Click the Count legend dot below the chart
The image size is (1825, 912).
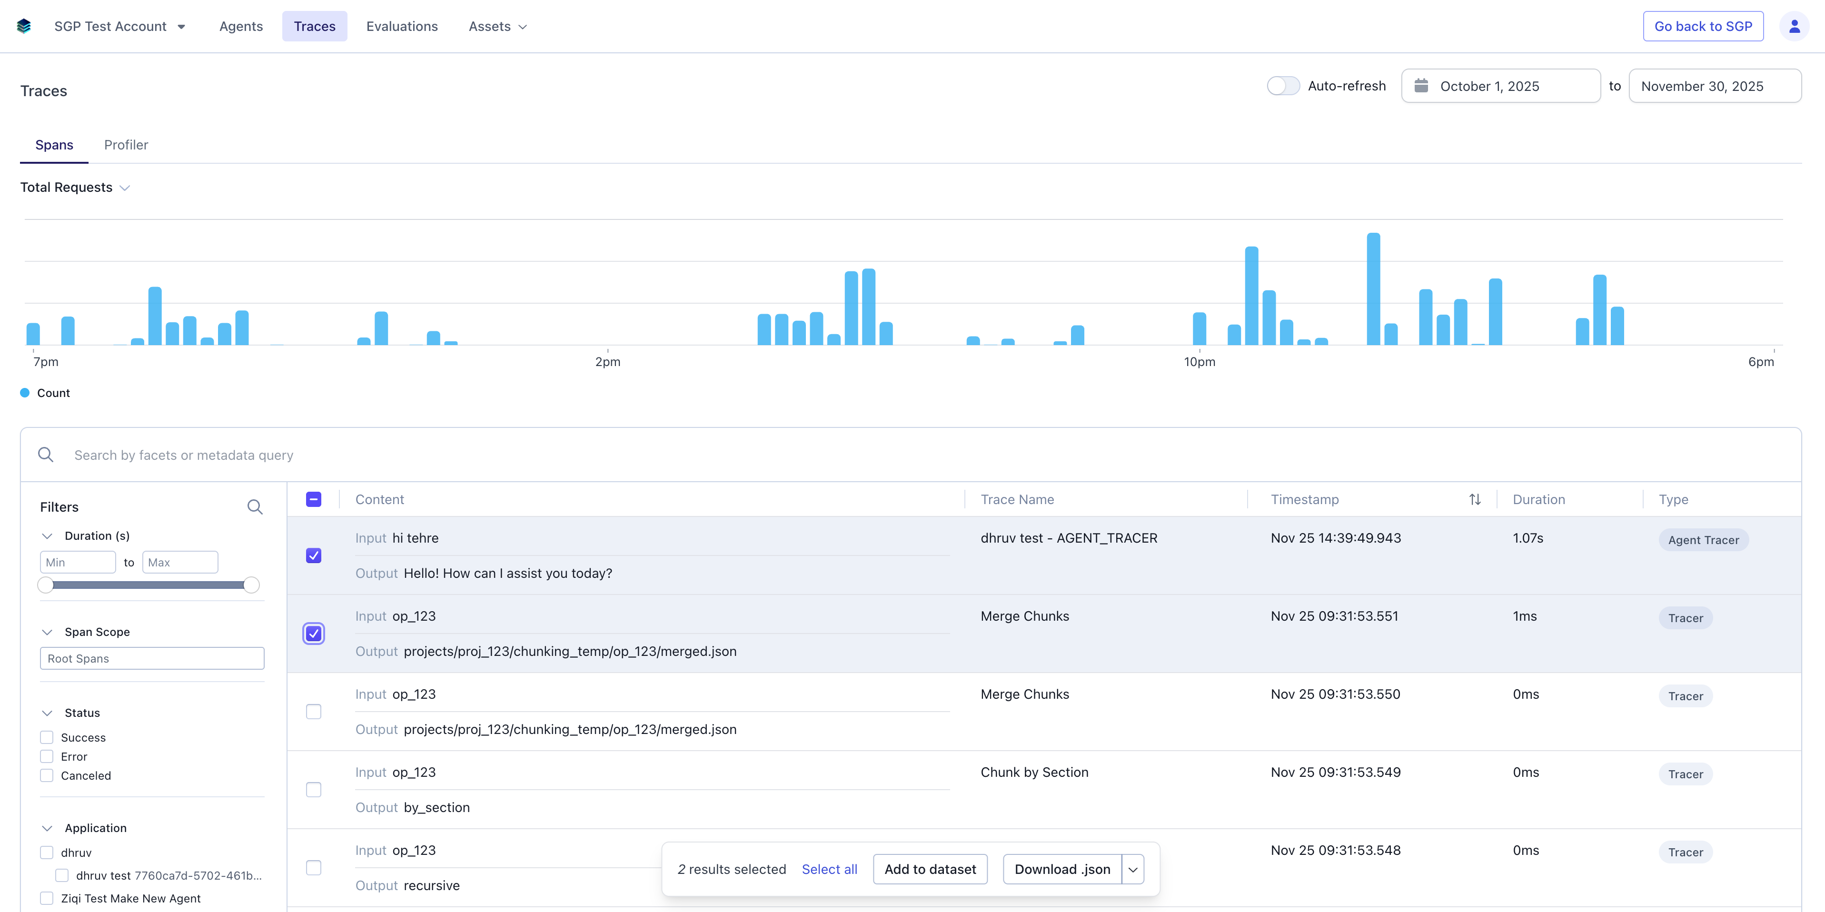[25, 392]
